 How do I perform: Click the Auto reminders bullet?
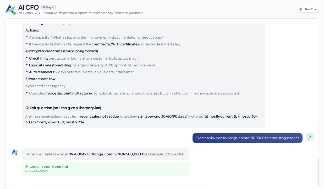82,72
